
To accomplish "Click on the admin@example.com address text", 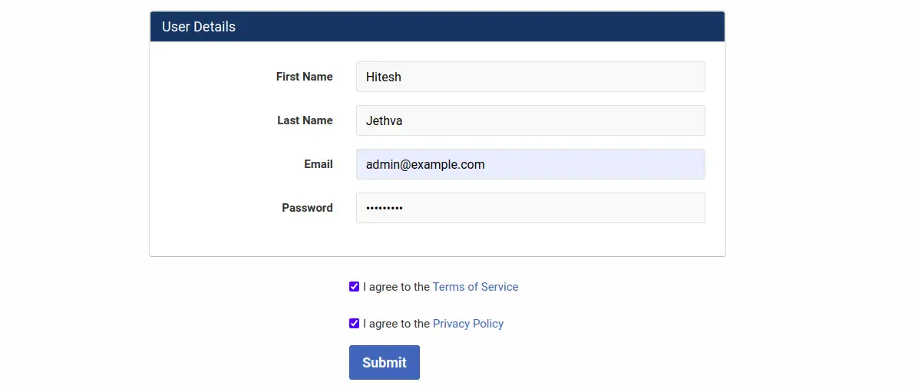I will (425, 164).
